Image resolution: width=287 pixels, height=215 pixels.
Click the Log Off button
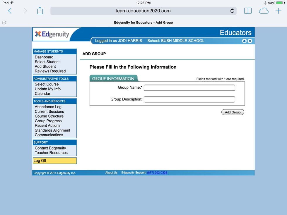[x=54, y=161]
